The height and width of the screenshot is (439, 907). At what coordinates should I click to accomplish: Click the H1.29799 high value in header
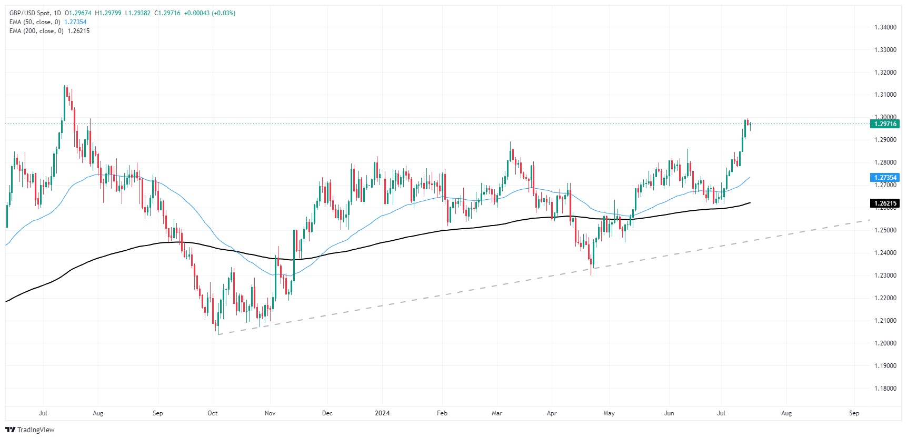point(108,13)
